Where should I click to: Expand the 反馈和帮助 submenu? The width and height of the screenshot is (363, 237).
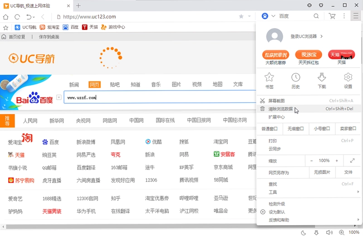pyautogui.click(x=358, y=220)
